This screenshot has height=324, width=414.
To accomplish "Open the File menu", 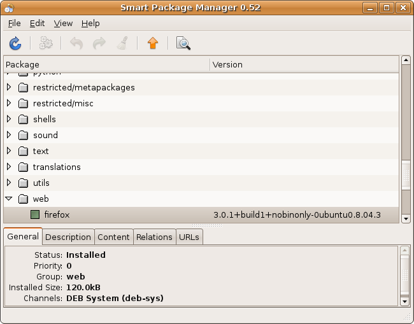I will coord(14,24).
